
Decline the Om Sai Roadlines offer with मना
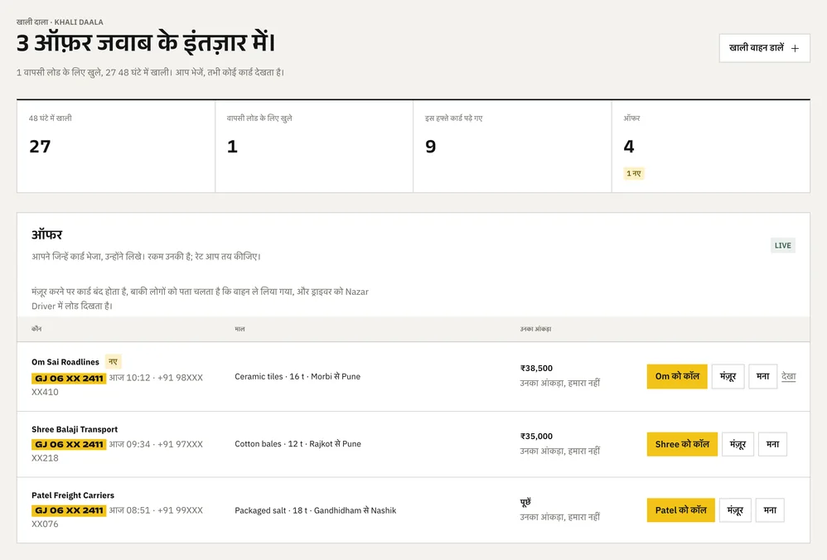click(x=762, y=376)
